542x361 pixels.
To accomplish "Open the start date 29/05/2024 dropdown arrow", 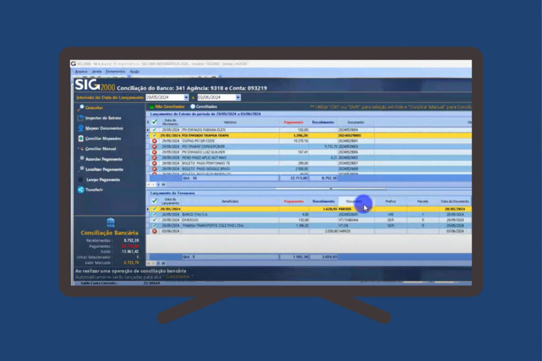I will pyautogui.click(x=186, y=97).
